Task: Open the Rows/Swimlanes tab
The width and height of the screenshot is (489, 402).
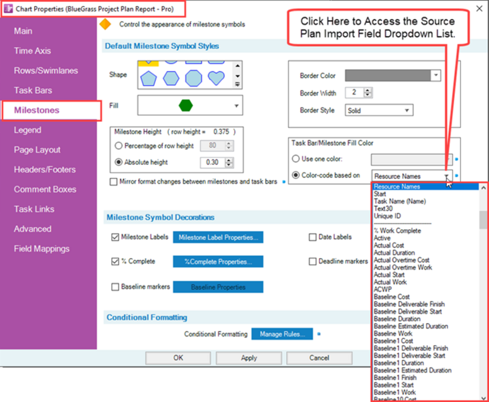Action: coord(46,70)
